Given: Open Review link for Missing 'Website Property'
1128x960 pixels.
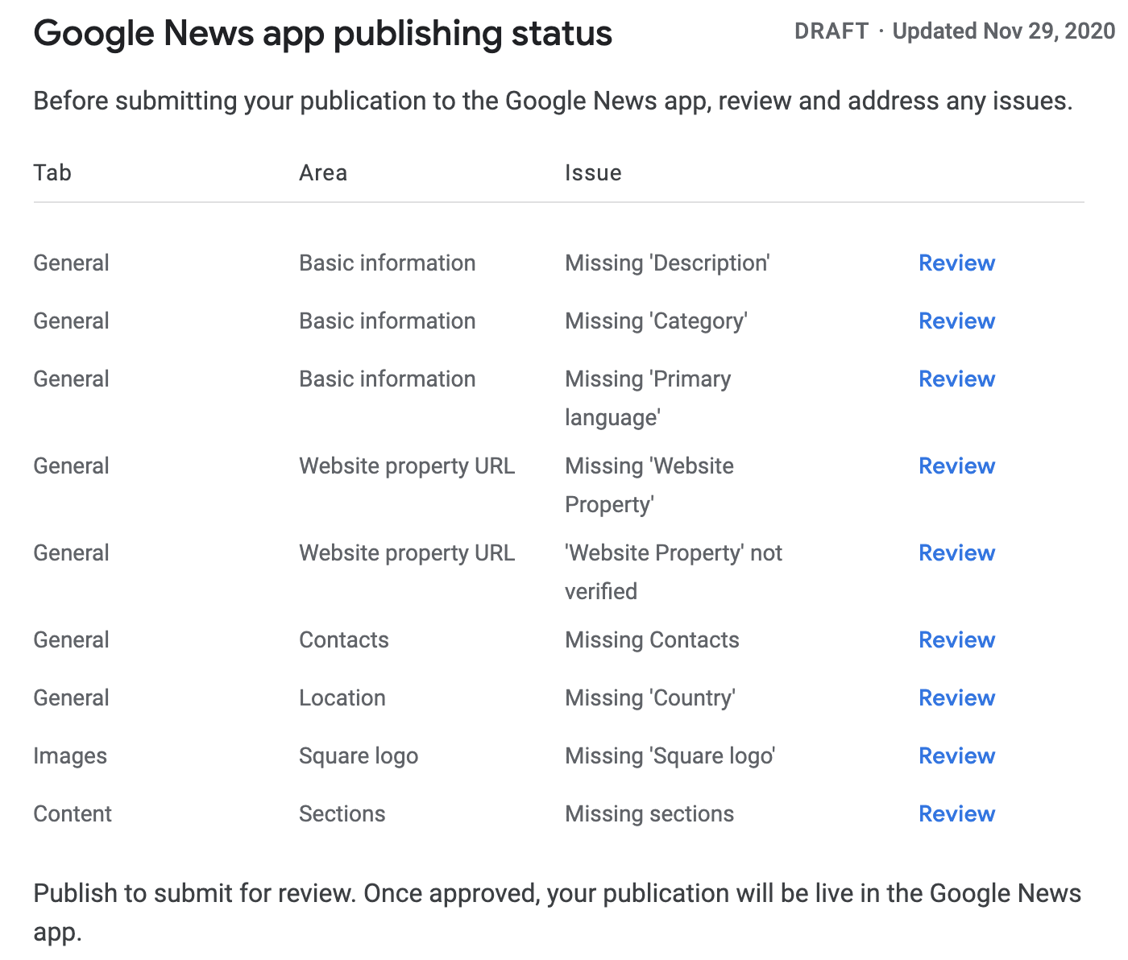Looking at the screenshot, I should 956,466.
